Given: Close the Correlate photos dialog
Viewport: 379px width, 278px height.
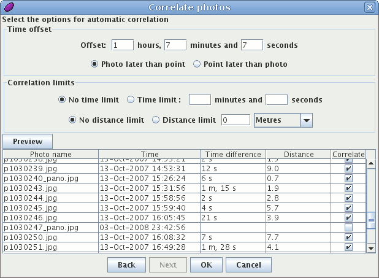Looking at the screenshot, I should 369,7.
